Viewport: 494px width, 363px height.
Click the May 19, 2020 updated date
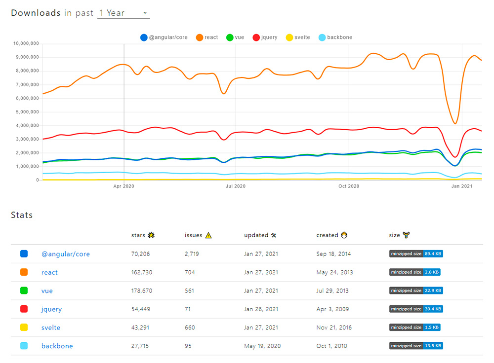pyautogui.click(x=262, y=346)
